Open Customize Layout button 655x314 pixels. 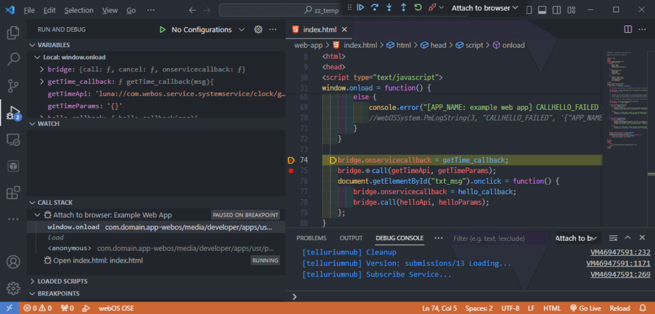[570, 9]
